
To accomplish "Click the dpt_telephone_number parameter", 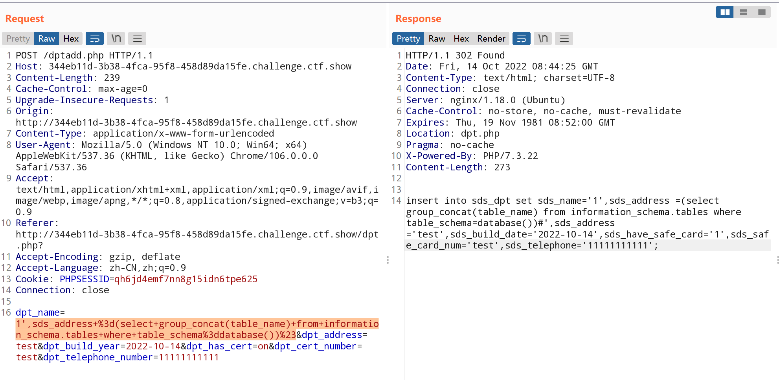I will (98, 357).
